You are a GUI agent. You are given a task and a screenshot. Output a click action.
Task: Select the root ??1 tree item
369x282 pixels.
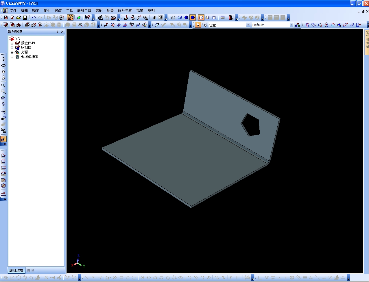pyautogui.click(x=18, y=38)
